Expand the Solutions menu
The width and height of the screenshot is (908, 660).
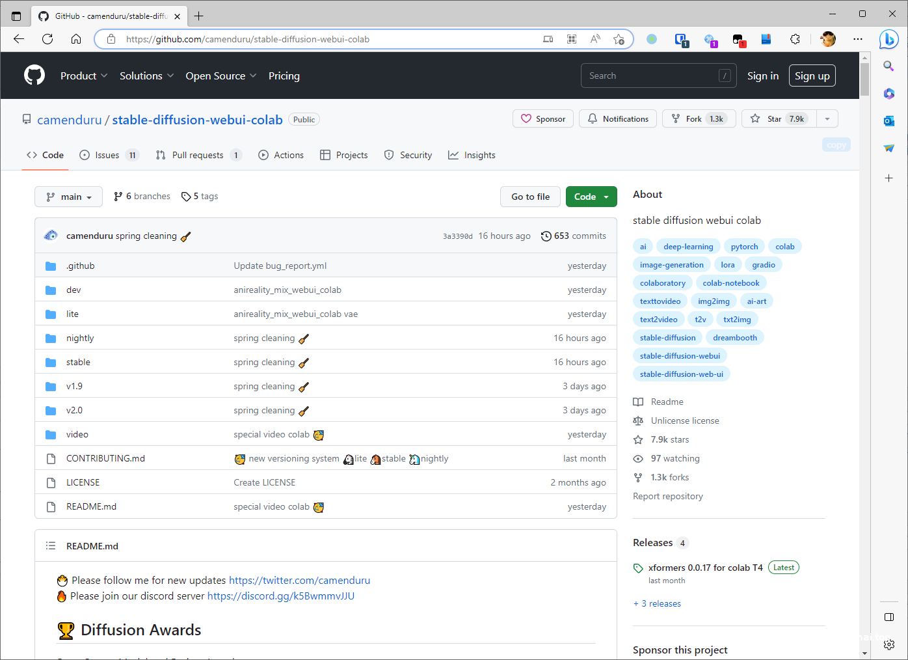pyautogui.click(x=147, y=76)
